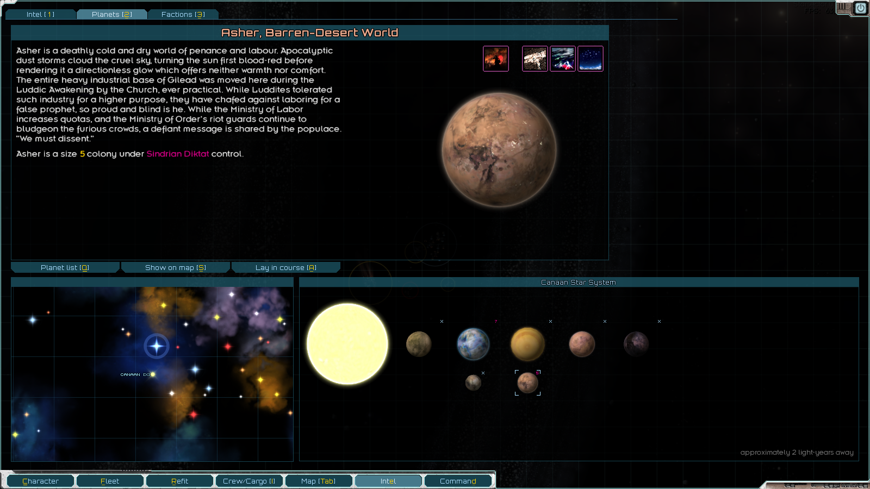Click the red star in the lower nebula
This screenshot has width=870, height=489.
tap(194, 415)
